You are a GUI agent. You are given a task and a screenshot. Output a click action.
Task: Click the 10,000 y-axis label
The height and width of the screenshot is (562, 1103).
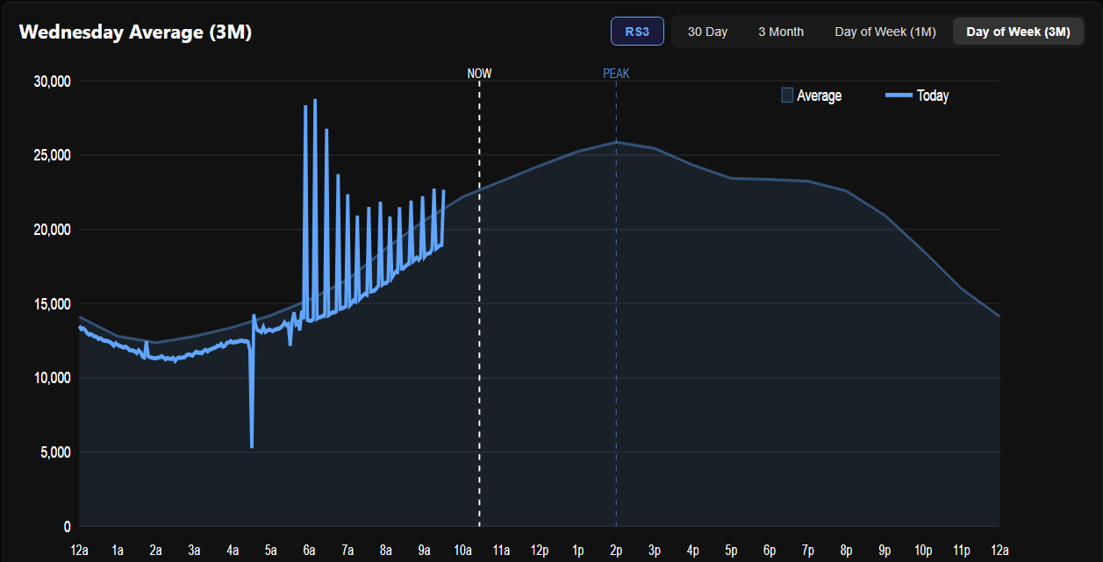52,378
